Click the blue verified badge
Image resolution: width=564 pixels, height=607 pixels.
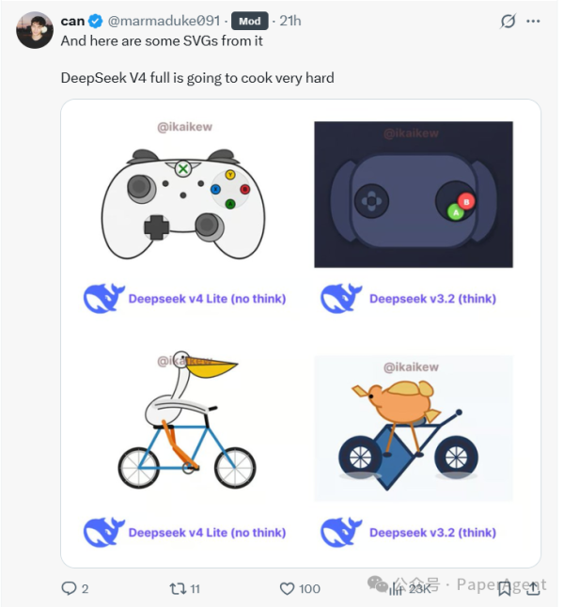tap(96, 21)
